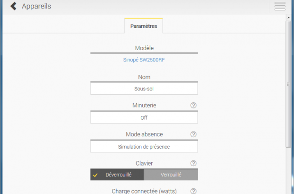Click the vertical scrollbar thumb
The width and height of the screenshot is (294, 194).
[288, 84]
